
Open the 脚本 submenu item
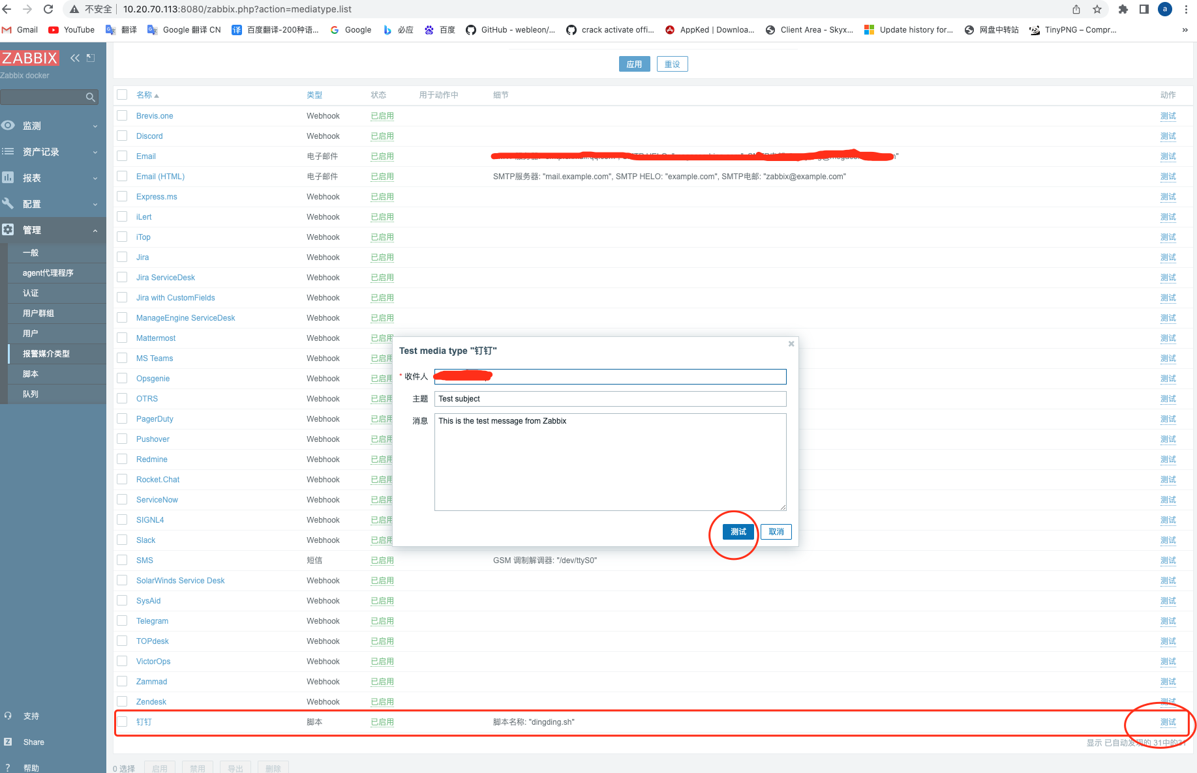(56, 374)
